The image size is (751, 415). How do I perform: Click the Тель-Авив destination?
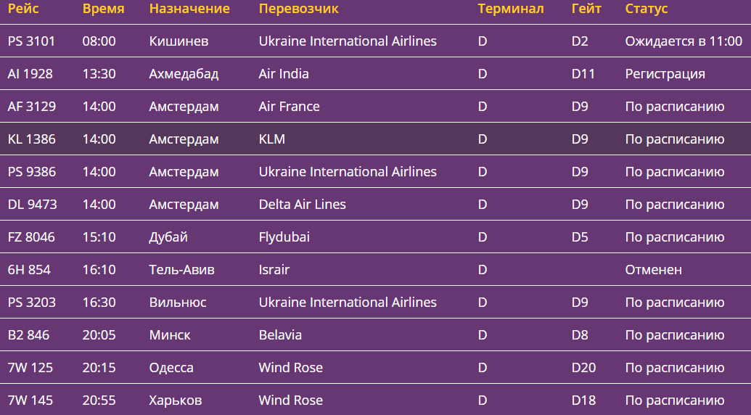(x=181, y=270)
